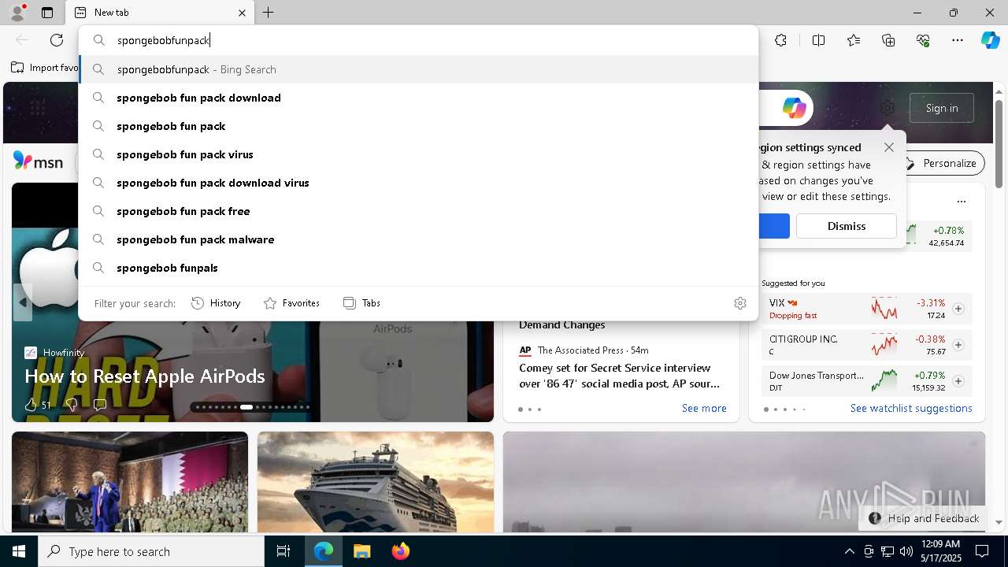Open the browser profile icon
Image resolution: width=1008 pixels, height=567 pixels.
click(x=17, y=13)
